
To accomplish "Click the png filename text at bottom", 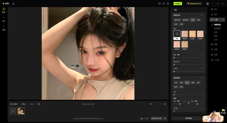I will [88, 118].
